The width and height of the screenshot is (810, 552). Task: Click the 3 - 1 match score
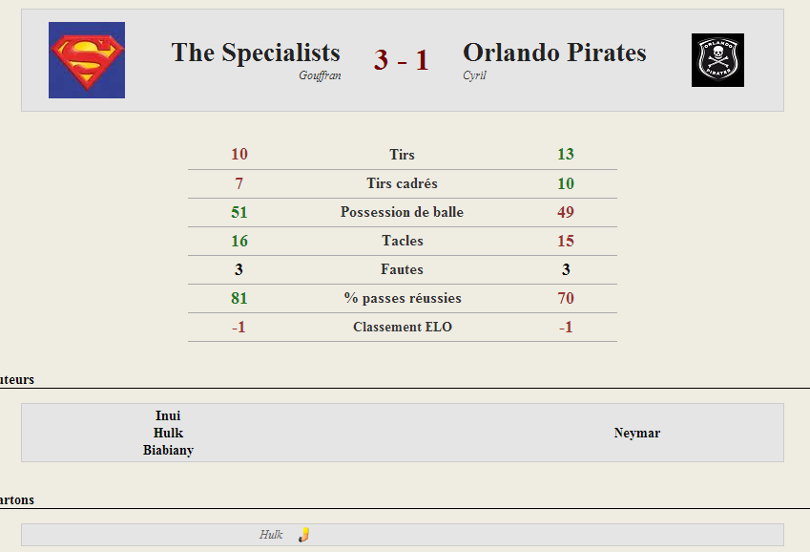402,60
